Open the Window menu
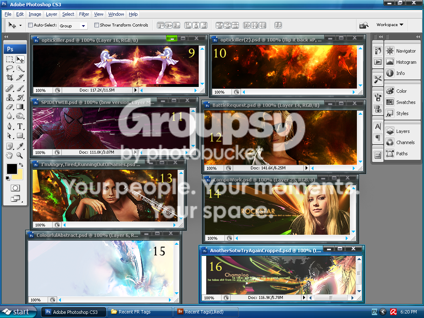 [116, 14]
